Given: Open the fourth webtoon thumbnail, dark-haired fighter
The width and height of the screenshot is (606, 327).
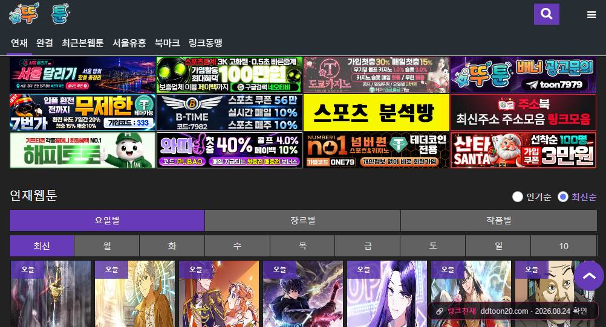Looking at the screenshot, I should (x=303, y=294).
